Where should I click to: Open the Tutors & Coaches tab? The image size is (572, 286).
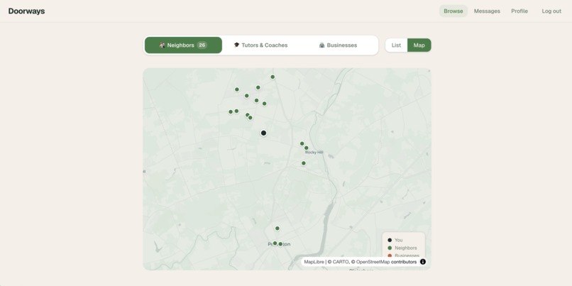coord(260,45)
